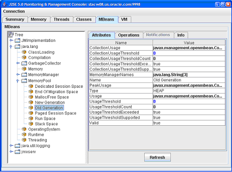Click the java.lang.String[3] value

[189, 75]
